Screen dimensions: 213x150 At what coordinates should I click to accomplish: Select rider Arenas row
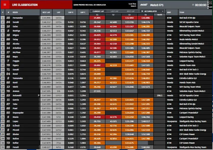106,91
